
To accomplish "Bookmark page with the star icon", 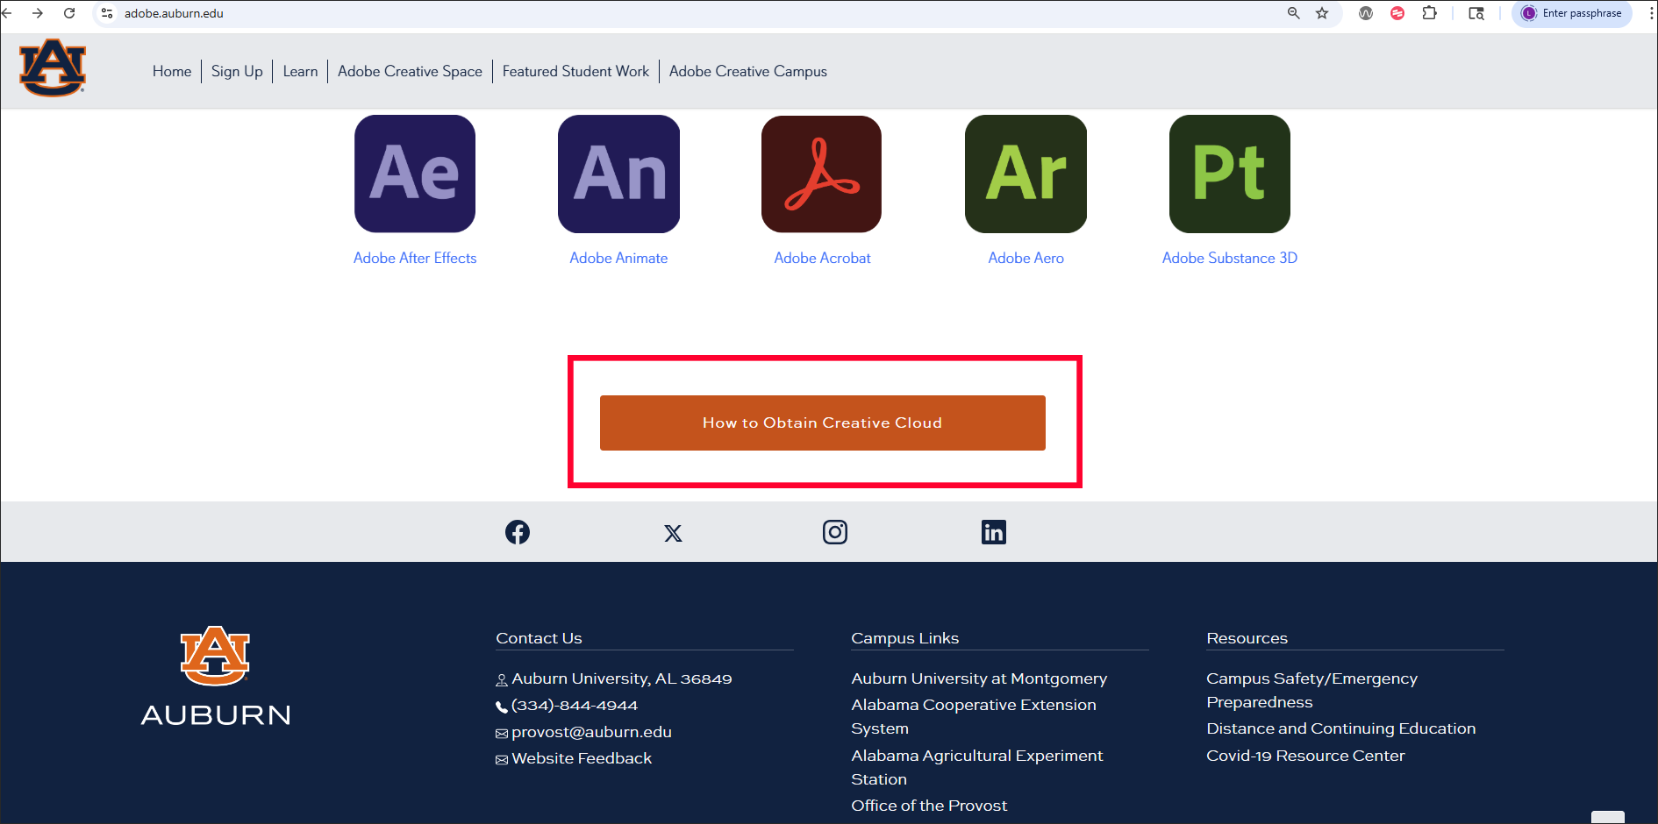I will tap(1323, 13).
